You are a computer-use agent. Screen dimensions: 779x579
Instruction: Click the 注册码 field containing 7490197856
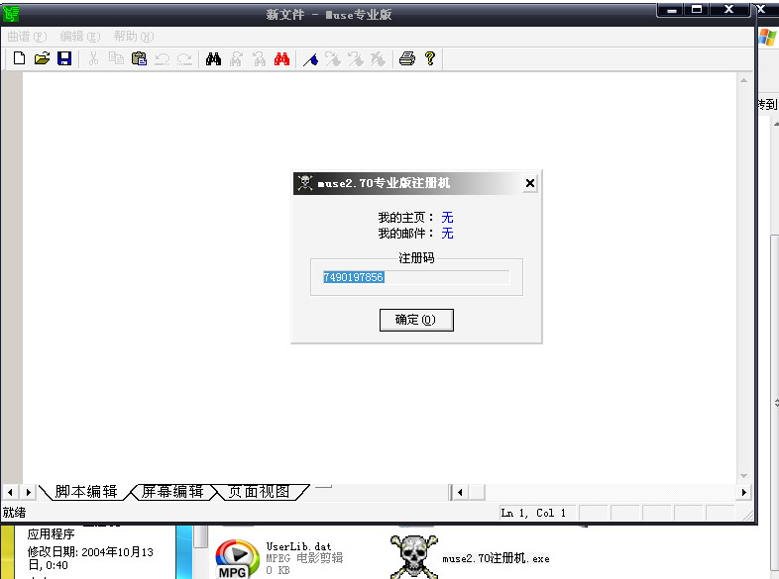(x=416, y=277)
